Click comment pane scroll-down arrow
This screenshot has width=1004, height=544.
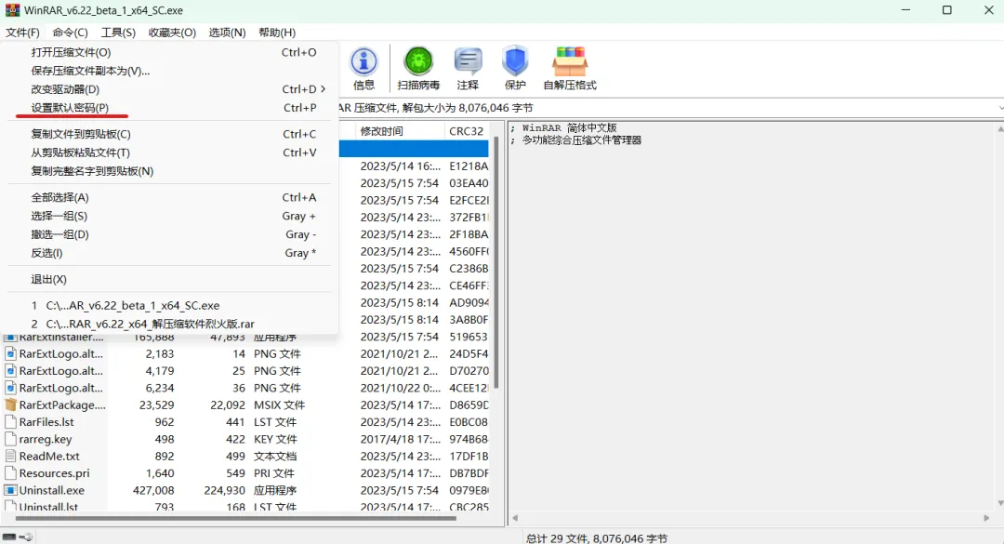point(999,504)
